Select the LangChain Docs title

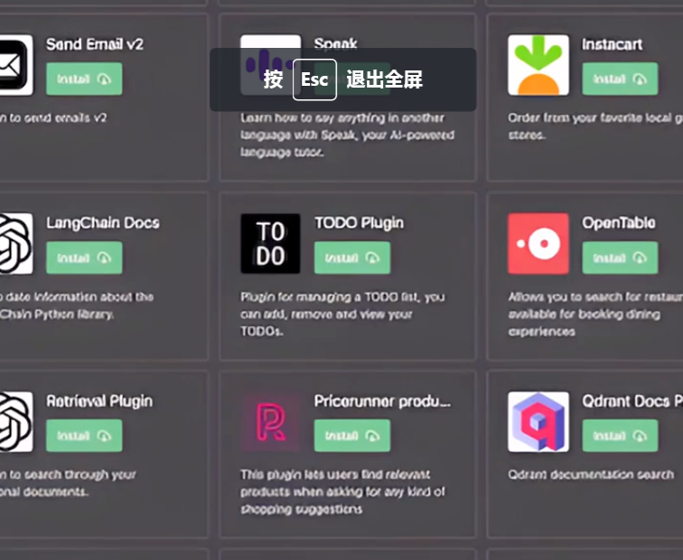tap(103, 222)
